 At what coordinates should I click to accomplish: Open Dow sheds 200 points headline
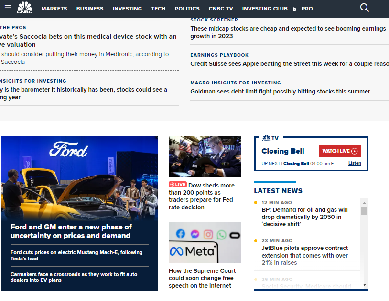click(202, 196)
